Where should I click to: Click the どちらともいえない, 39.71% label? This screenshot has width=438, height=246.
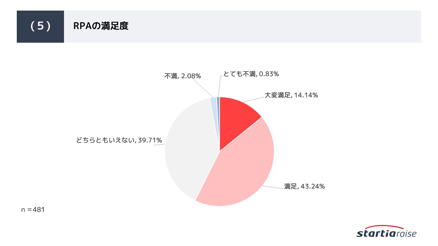tap(119, 140)
